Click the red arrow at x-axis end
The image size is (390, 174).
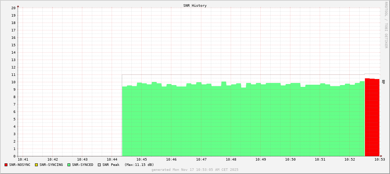coord(381,156)
